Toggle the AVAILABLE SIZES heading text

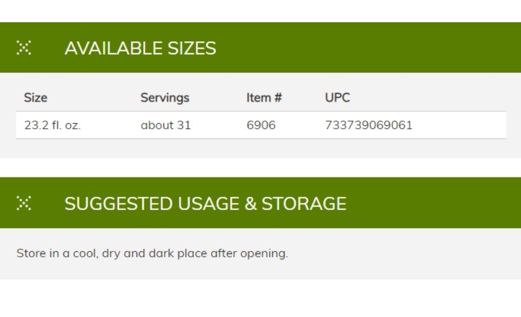click(x=140, y=48)
